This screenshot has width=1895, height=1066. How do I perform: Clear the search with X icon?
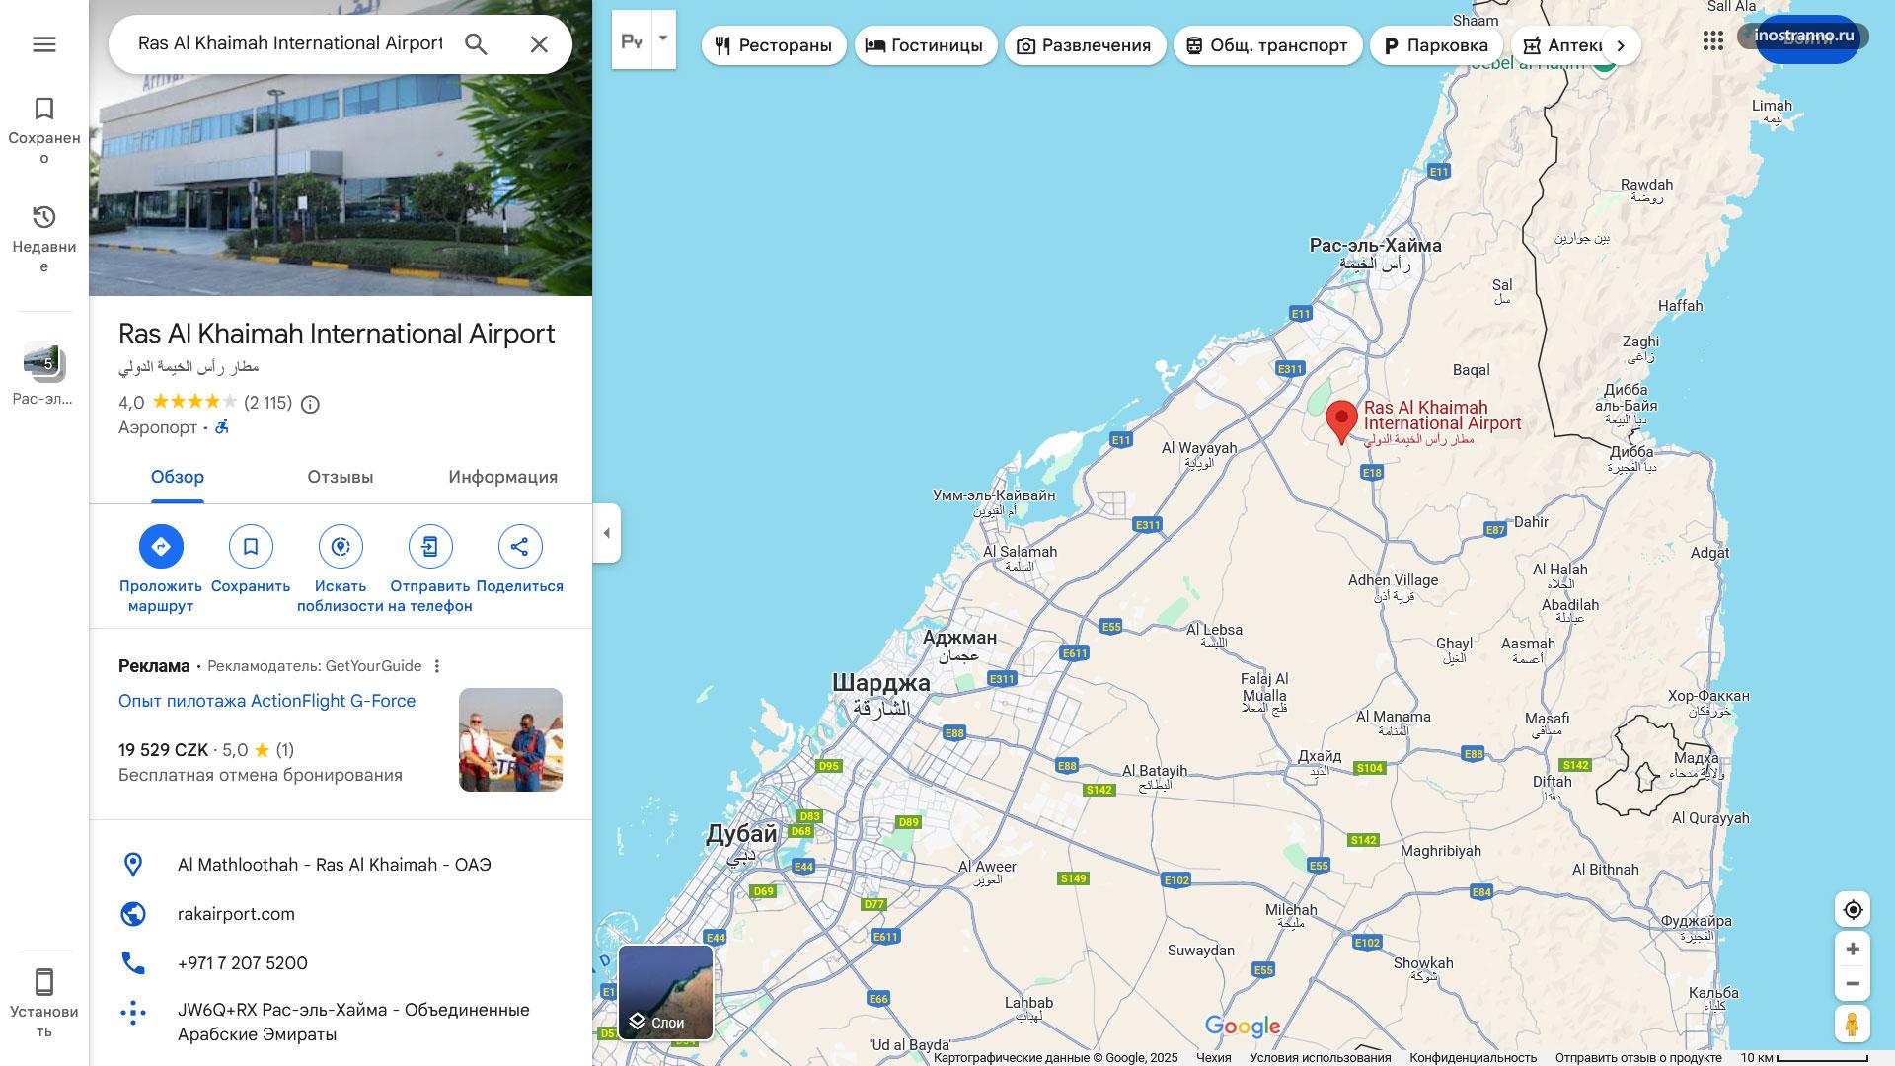click(539, 44)
